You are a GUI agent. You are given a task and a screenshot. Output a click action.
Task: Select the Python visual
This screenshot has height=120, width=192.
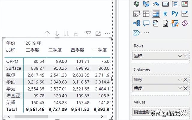pos(175,13)
